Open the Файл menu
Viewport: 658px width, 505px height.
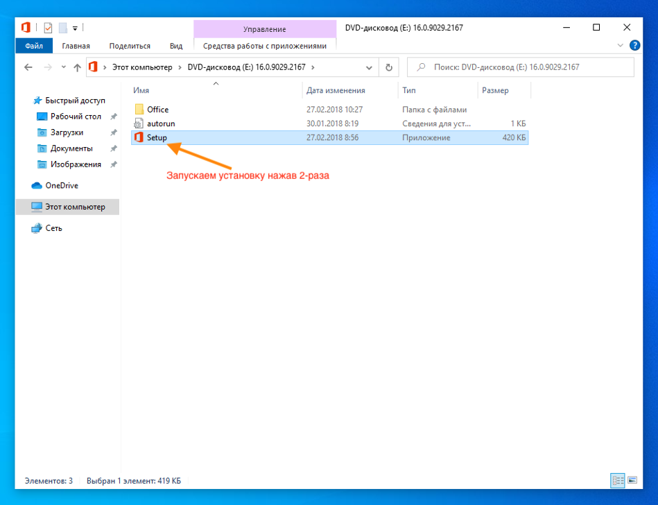point(34,46)
